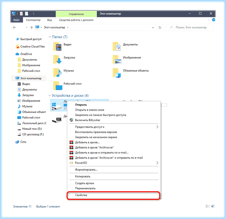
Task: Go back with the Back arrow
Action: pyautogui.click(x=14, y=27)
